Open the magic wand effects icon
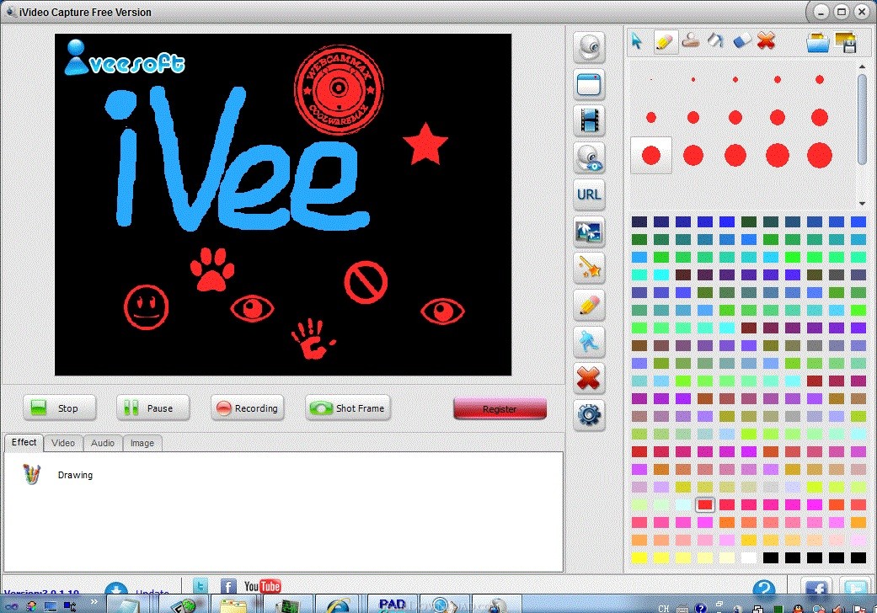This screenshot has width=877, height=613. (589, 269)
